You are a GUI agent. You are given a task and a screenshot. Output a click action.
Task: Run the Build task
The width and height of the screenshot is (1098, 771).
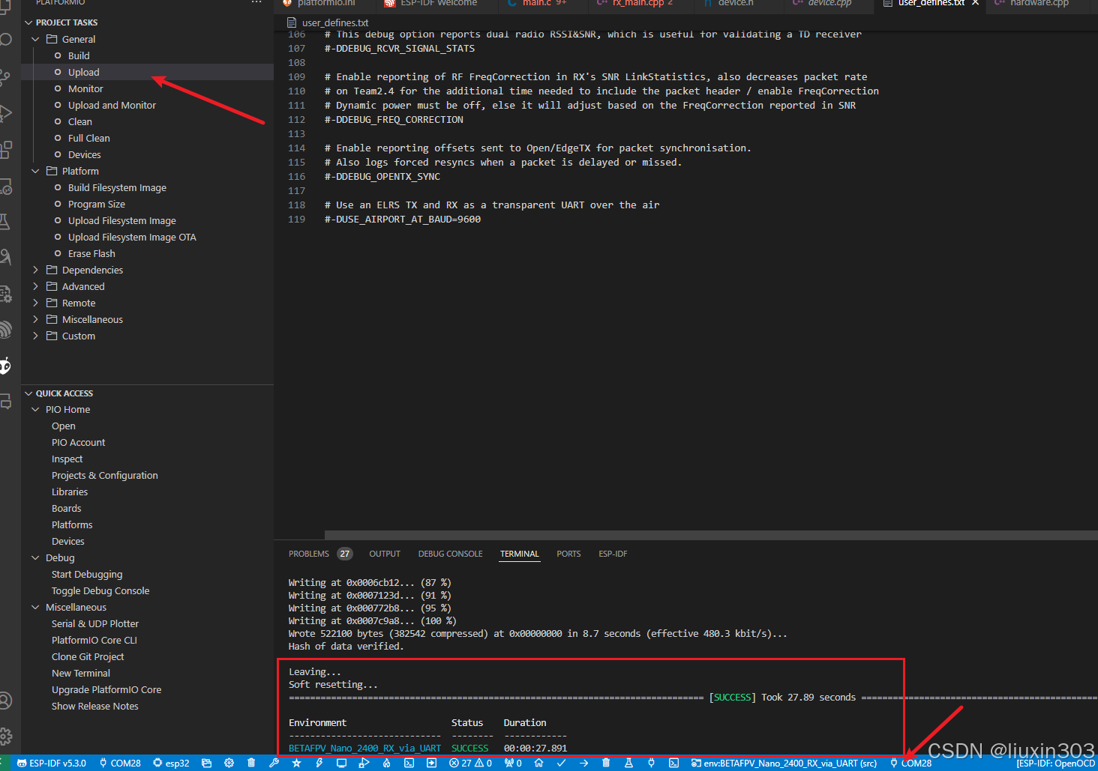tap(79, 55)
